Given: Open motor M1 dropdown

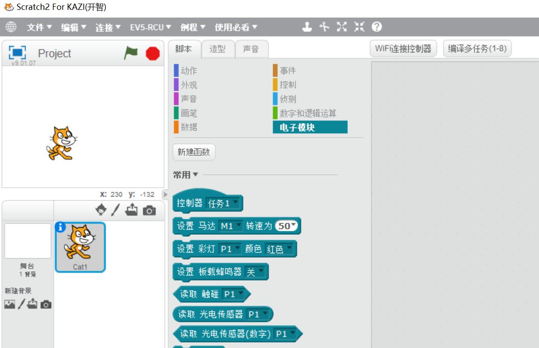Looking at the screenshot, I should tap(230, 226).
